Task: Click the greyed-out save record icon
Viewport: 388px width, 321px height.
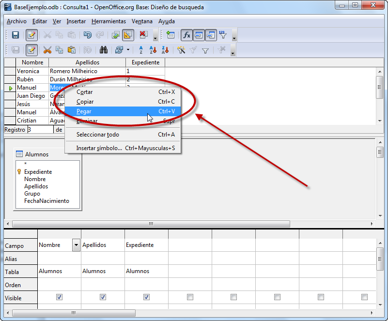Action: click(16, 50)
